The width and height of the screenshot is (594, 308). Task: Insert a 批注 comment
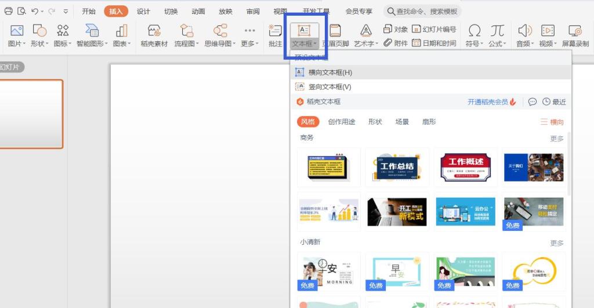(x=276, y=32)
